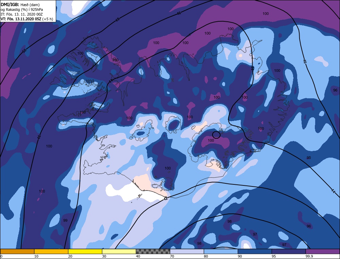Click the contour label '48'
Viewport: 340px width, 259px height.
(117, 19)
